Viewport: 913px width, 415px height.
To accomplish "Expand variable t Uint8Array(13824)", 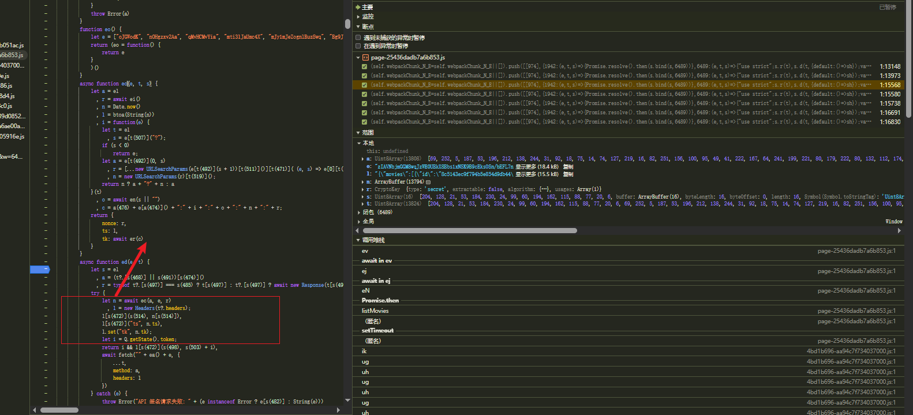I will coord(363,204).
